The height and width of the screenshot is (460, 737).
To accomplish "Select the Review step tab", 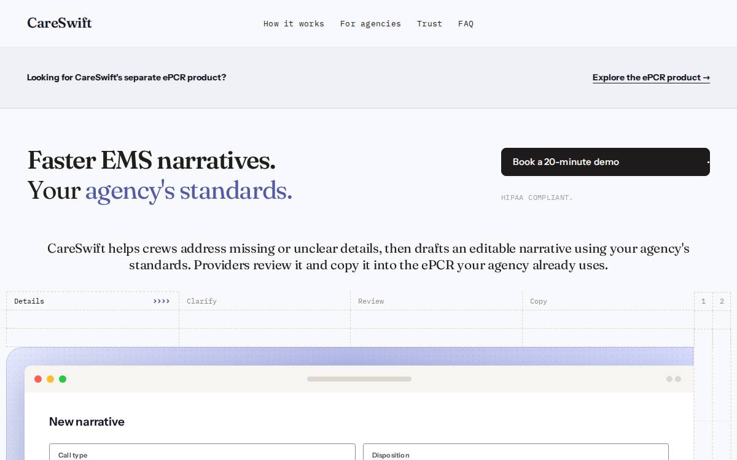I will 437,301.
